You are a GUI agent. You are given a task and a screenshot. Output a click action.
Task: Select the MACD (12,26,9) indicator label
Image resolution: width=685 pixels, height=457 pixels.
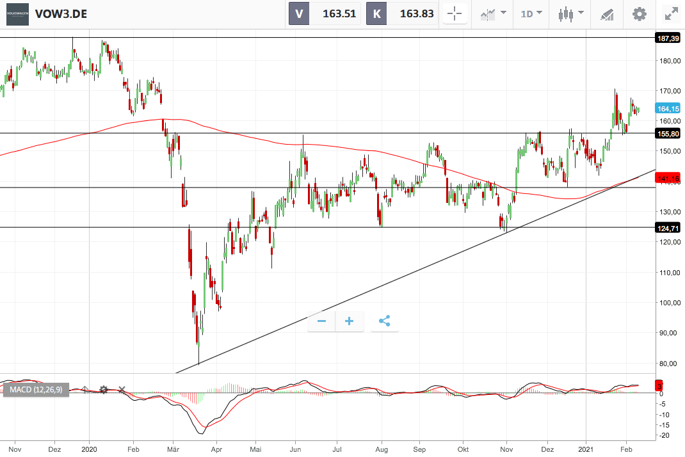coord(36,389)
